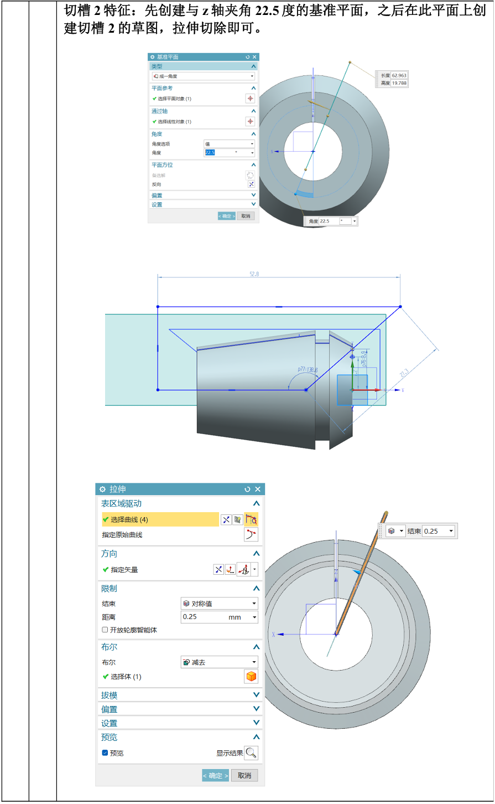Collapse the 角度 section
Viewport: 495px width, 804px height.
coord(253,134)
